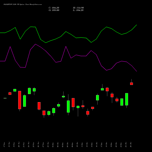Select the green candle on 16 Dec
Viewport: 152px width, 152px height.
coord(98,98)
